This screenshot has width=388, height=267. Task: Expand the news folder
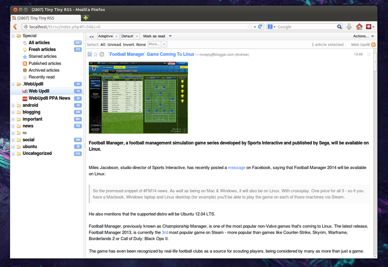(13, 126)
